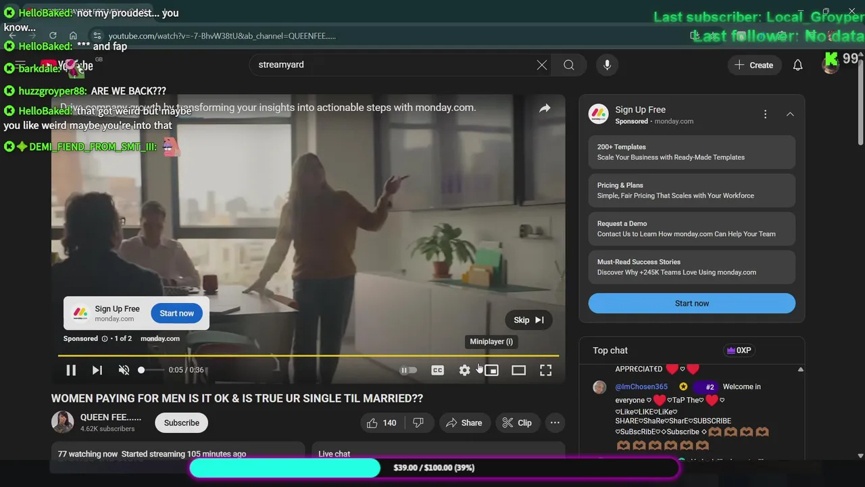Switch to miniplayer mode
Image resolution: width=865 pixels, height=487 pixels.
tap(491, 370)
